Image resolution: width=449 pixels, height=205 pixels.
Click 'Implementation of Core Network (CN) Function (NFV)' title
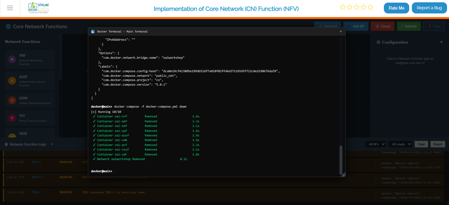[226, 9]
